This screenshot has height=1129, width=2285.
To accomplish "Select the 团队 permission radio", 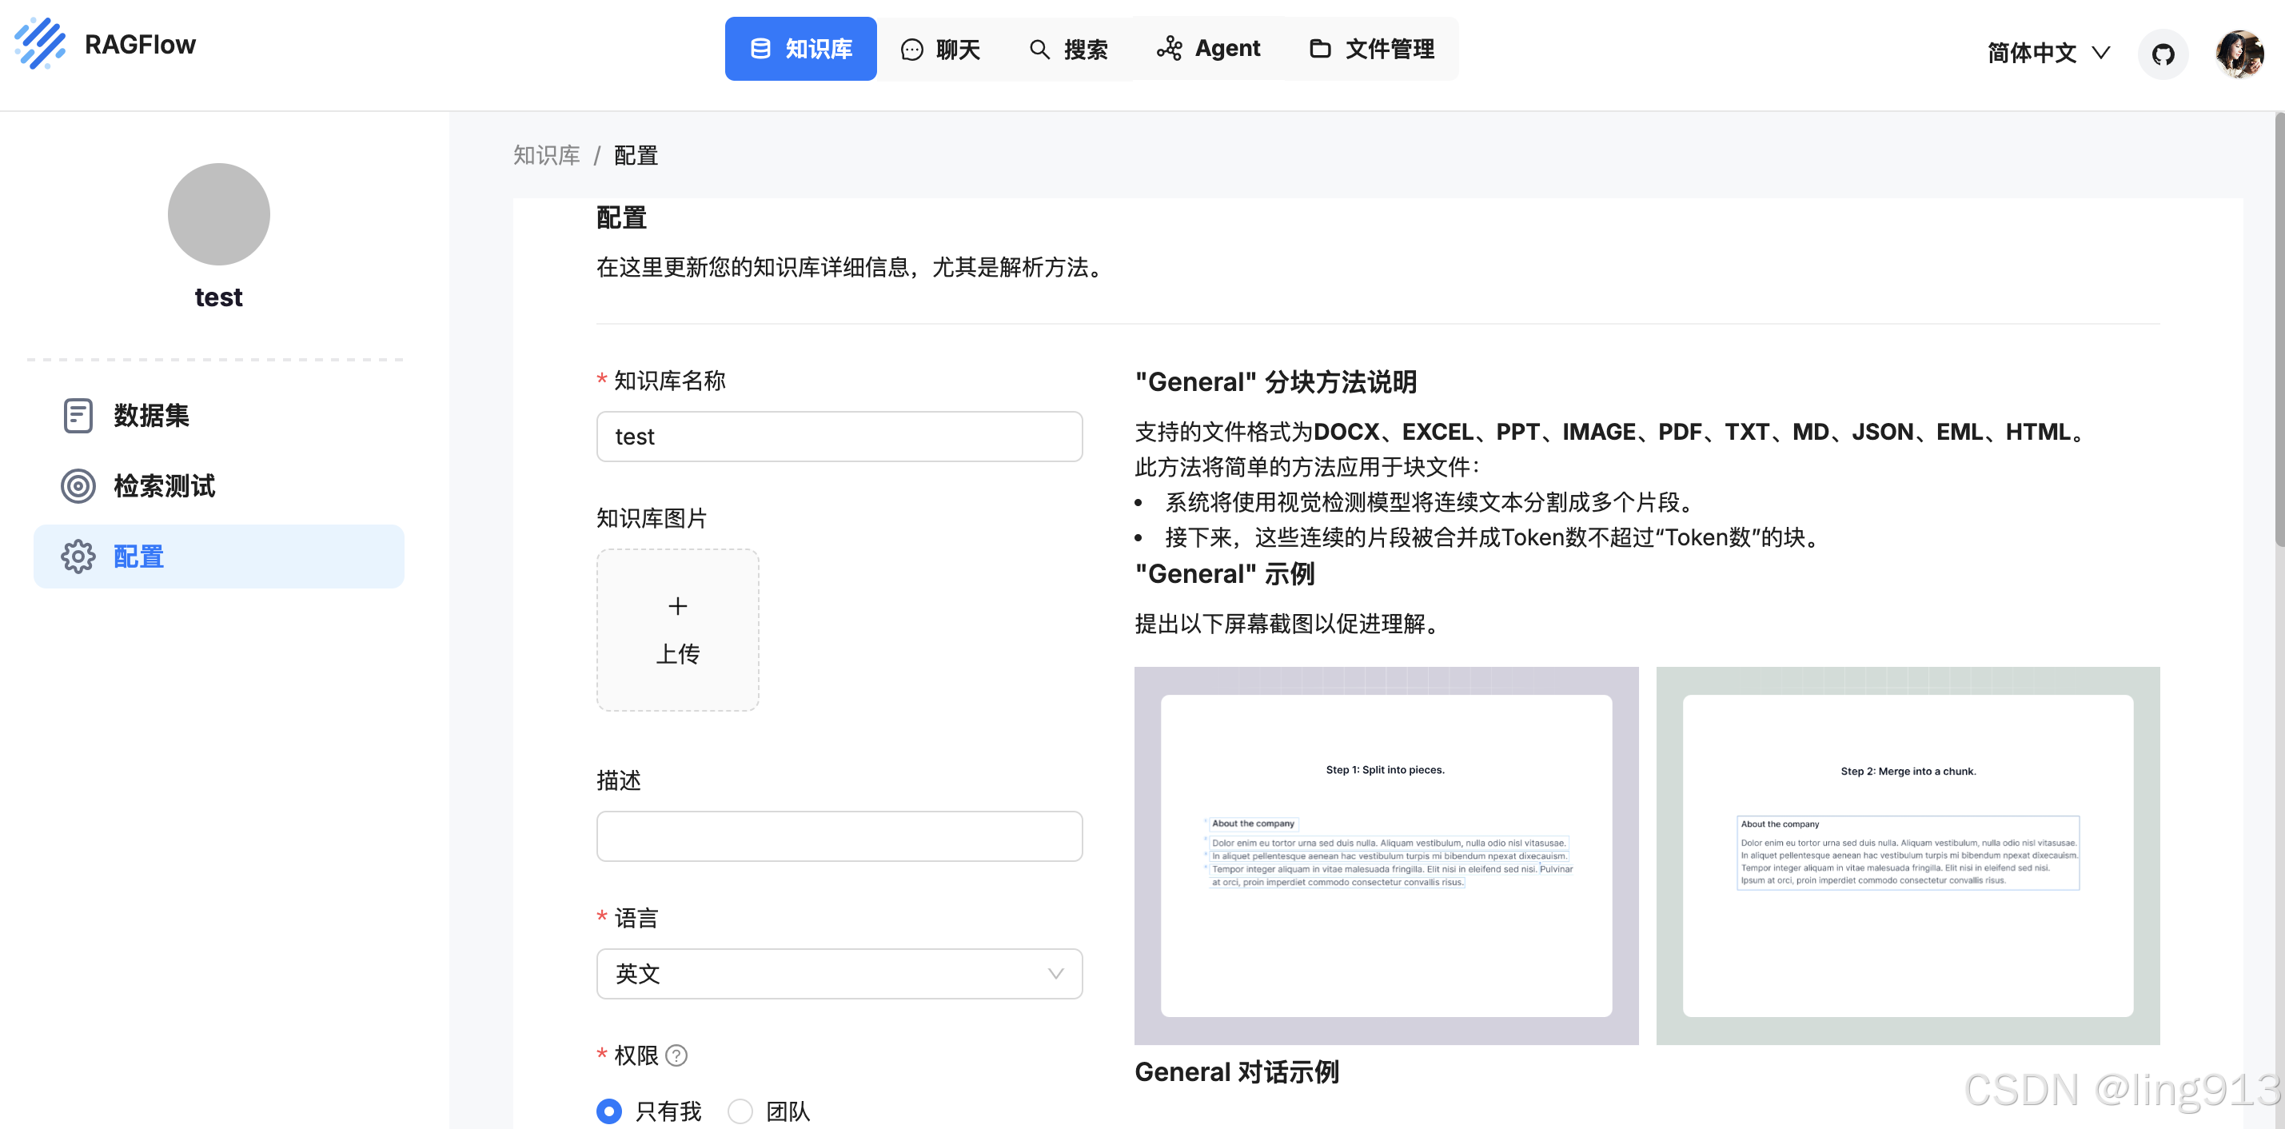I will point(740,1111).
